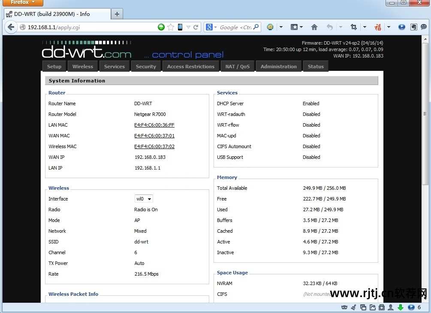Open the bookmarks star toolbar button
The height and width of the screenshot is (313, 431).
[x=294, y=27]
